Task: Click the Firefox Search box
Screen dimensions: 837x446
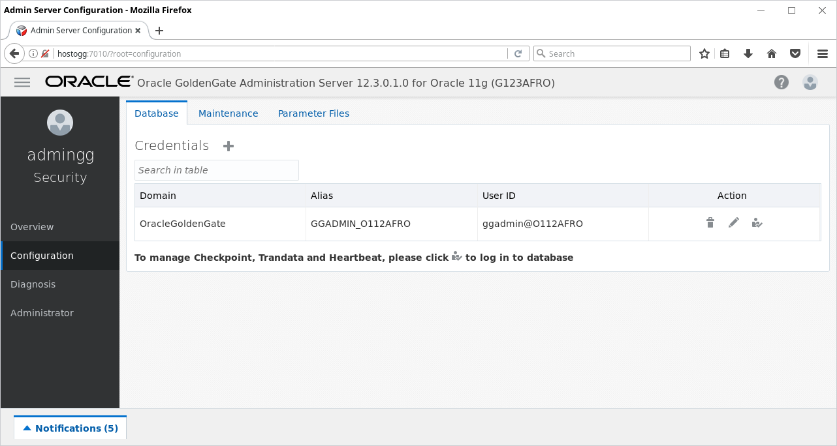Action: point(612,53)
